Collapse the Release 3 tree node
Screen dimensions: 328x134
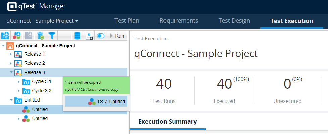11,72
